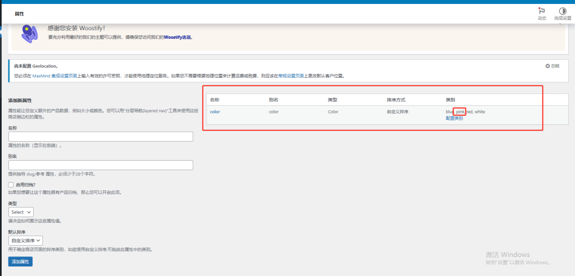
Task: Open the 类型 Select dropdown
Action: (x=21, y=212)
